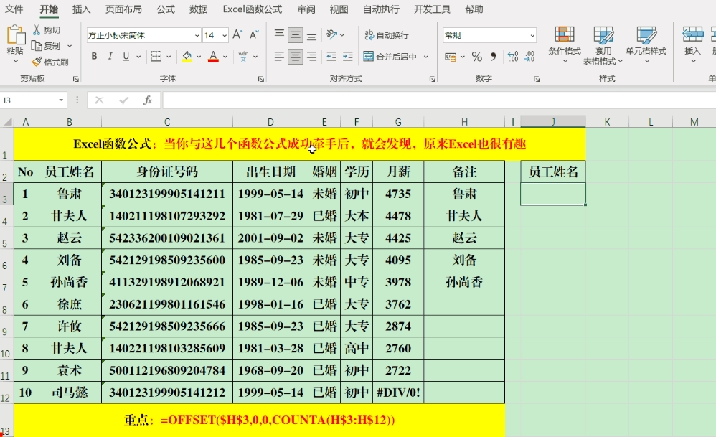716x437 pixels.
Task: Click the Merge and Center (合并后居中) button
Action: pos(391,57)
